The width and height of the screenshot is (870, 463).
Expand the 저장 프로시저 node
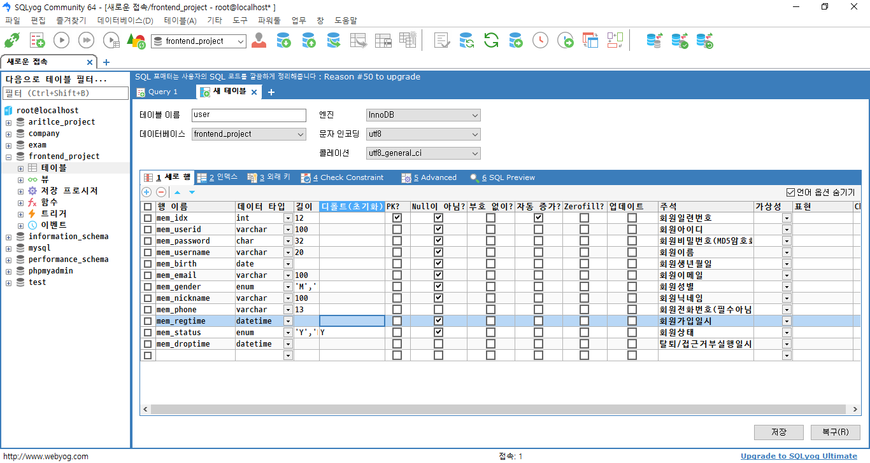21,191
